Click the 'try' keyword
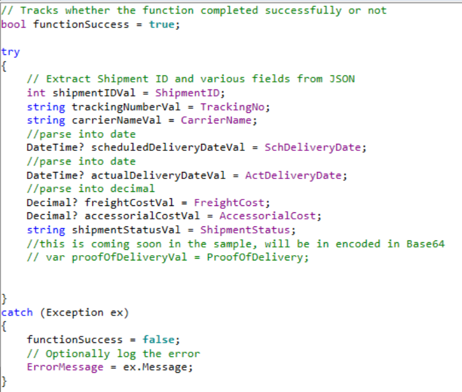The height and width of the screenshot is (392, 462). pos(11,52)
